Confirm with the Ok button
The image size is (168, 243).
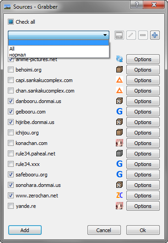(x=143, y=230)
